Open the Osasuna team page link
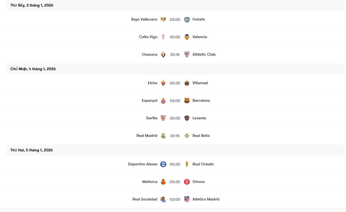 click(x=150, y=55)
